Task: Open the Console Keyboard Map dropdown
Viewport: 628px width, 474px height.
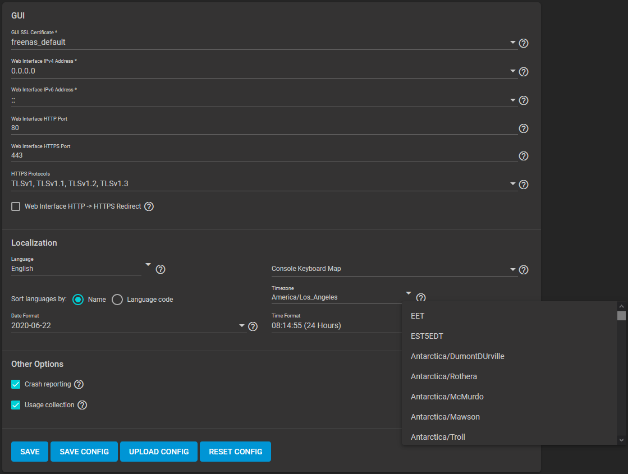Action: (x=512, y=269)
